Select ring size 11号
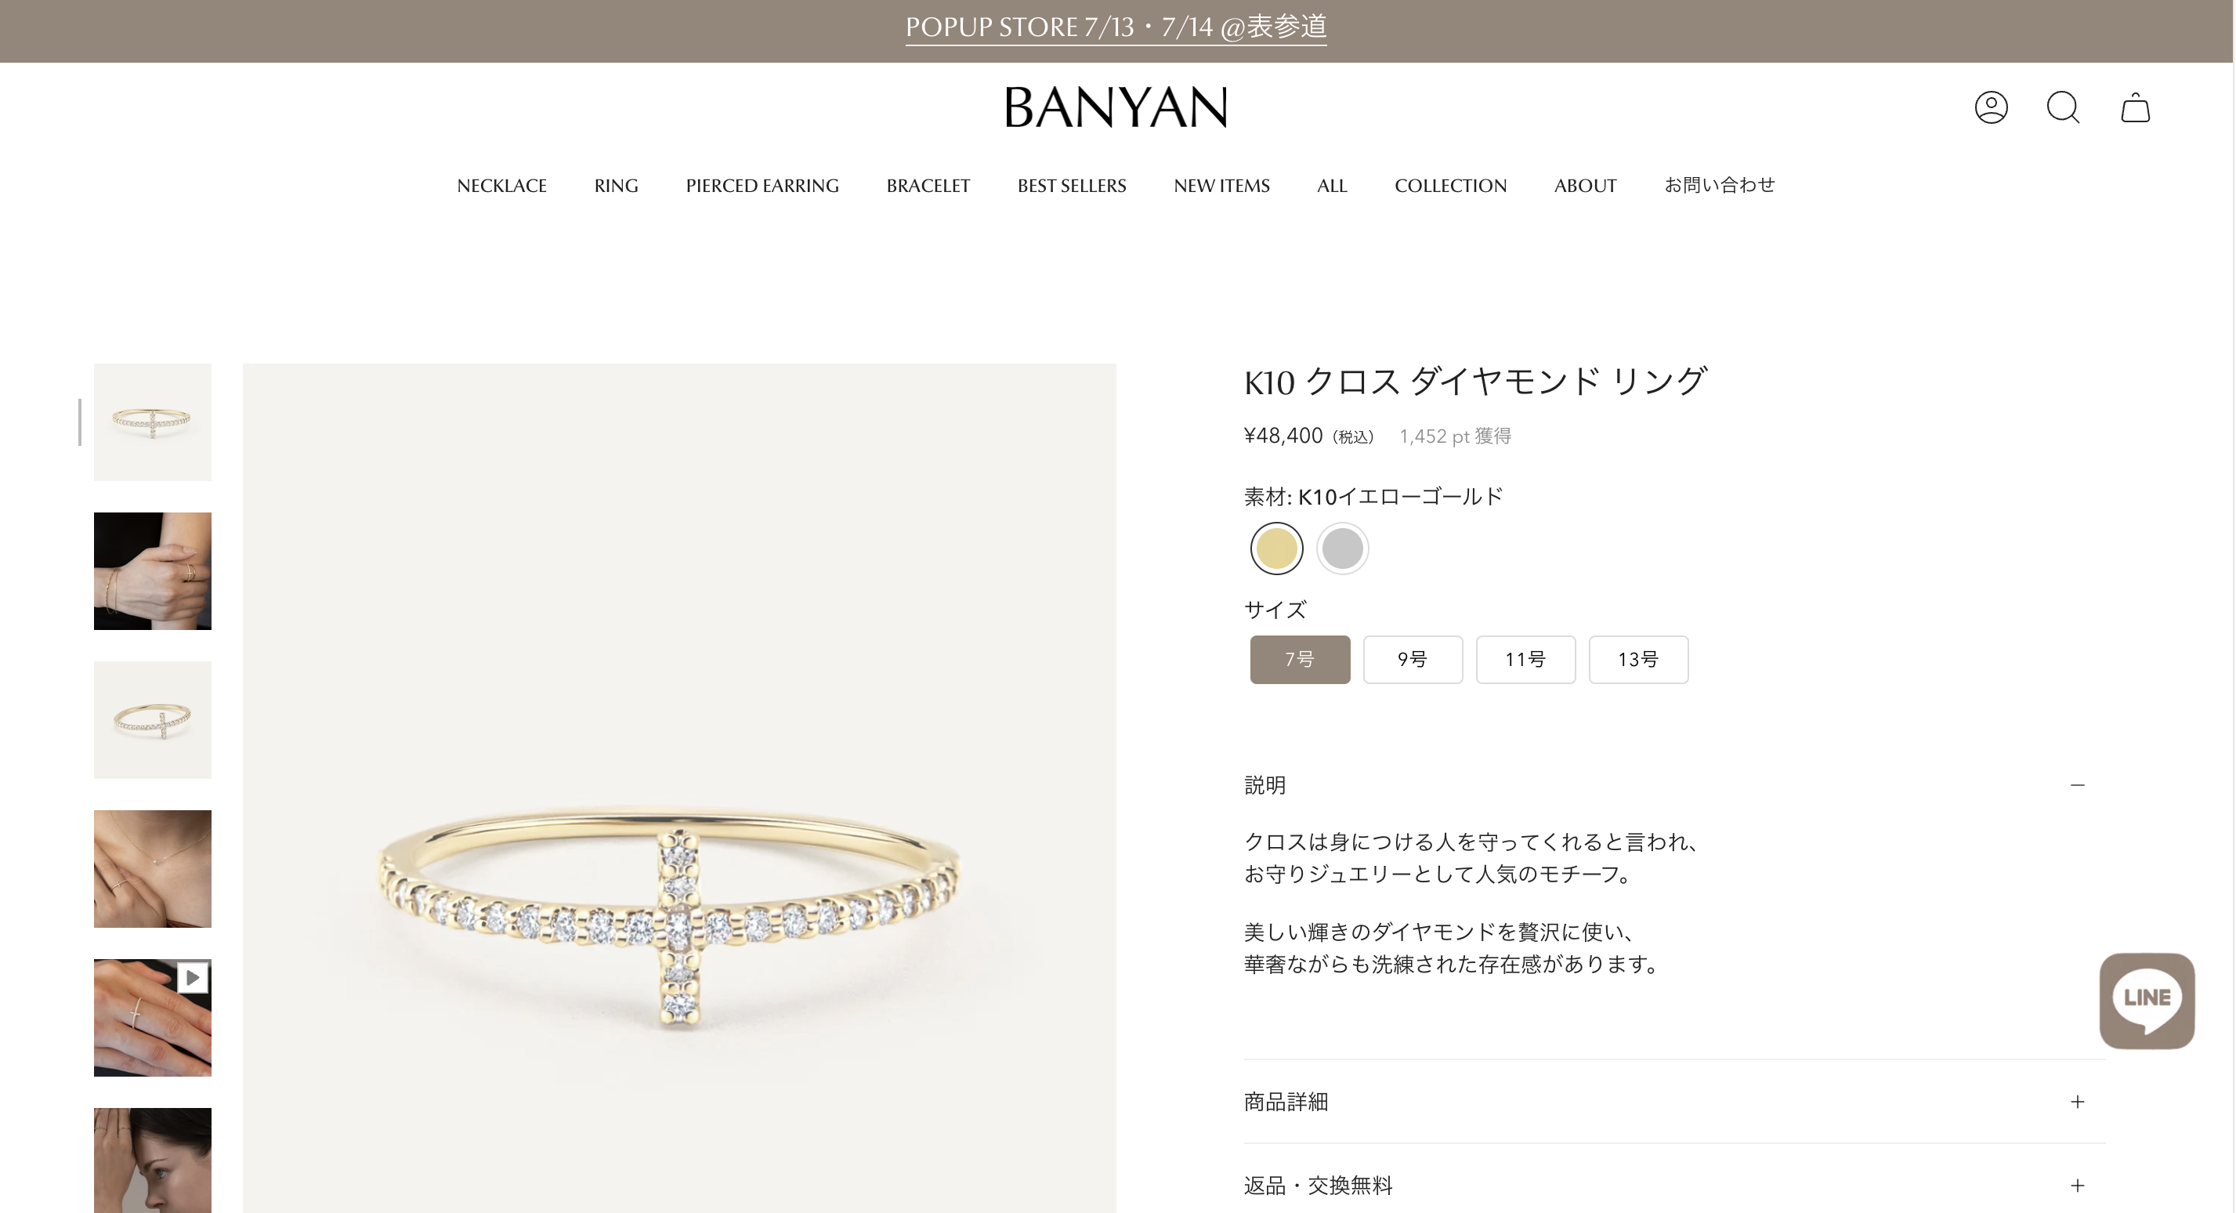The height and width of the screenshot is (1213, 2236). 1525,660
